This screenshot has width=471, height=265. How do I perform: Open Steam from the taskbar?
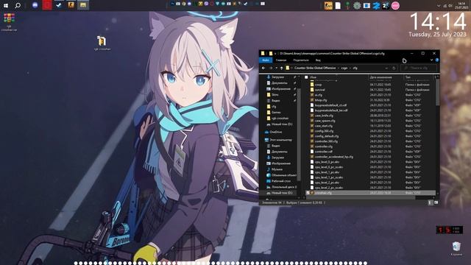coord(59,5)
